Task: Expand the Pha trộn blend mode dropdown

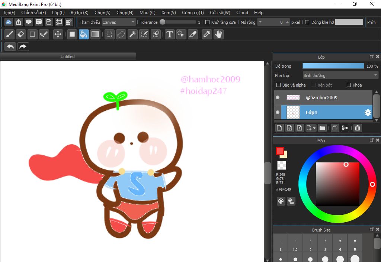Action: pyautogui.click(x=340, y=75)
